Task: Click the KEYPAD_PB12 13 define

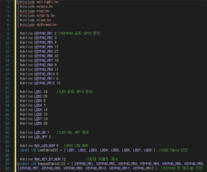Action: (x=40, y=83)
